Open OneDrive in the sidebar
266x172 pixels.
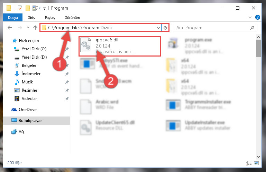[x=27, y=110]
